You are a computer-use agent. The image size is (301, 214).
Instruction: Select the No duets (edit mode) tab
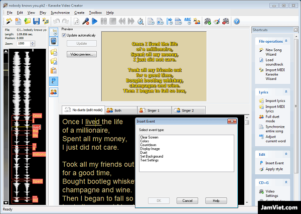[x=83, y=110]
